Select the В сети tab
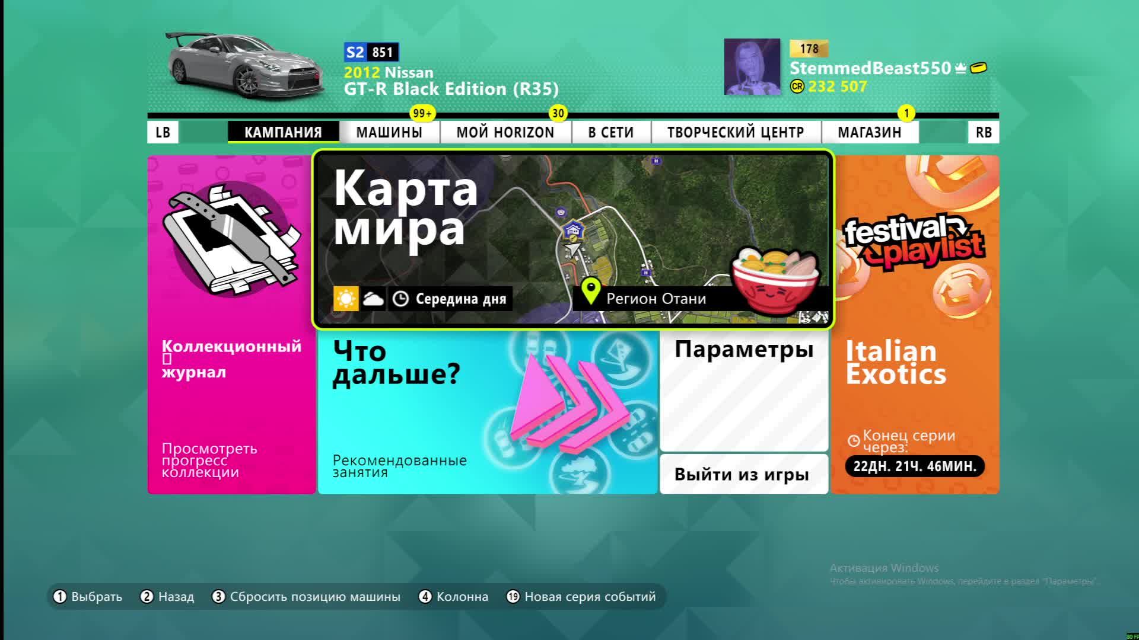 click(x=611, y=132)
